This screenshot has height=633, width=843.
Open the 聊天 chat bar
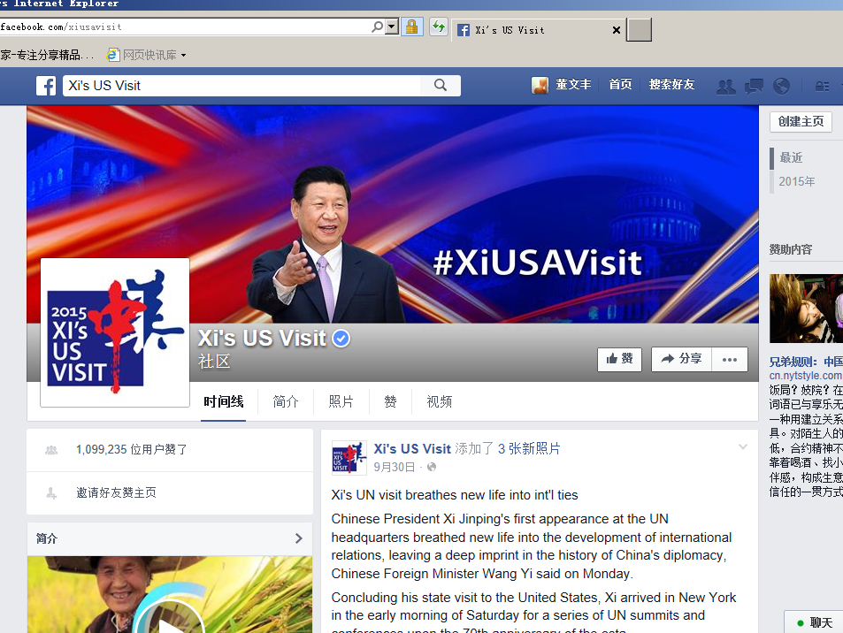814,622
